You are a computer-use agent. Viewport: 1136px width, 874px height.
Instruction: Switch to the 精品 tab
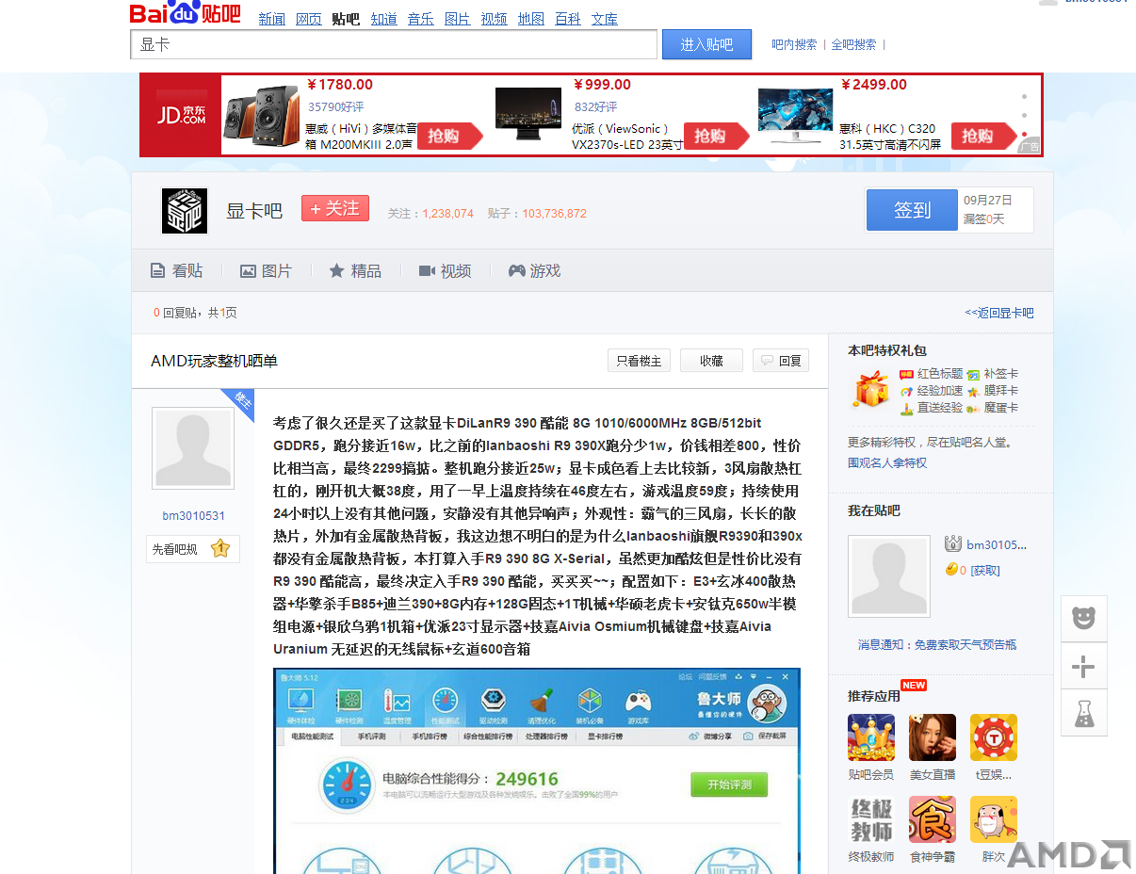pyautogui.click(x=355, y=271)
